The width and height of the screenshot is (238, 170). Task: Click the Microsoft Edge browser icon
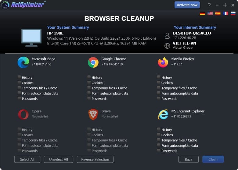[23, 62]
